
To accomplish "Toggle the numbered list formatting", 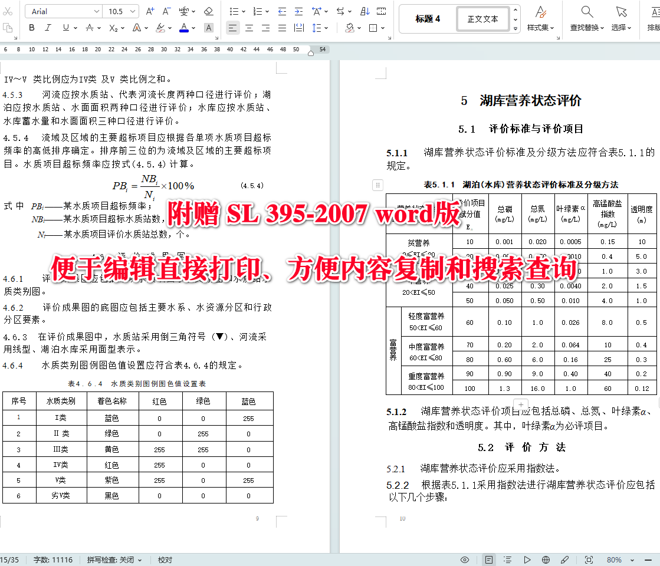I will point(258,11).
